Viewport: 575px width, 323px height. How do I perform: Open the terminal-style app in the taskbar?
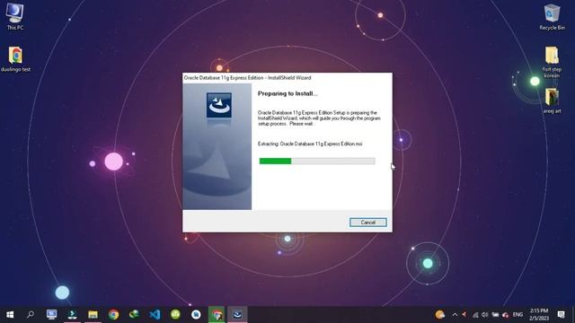click(x=72, y=315)
